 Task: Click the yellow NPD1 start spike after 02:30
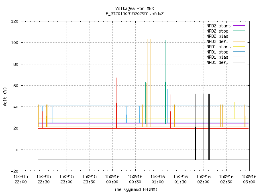pyautogui.click(x=234, y=110)
